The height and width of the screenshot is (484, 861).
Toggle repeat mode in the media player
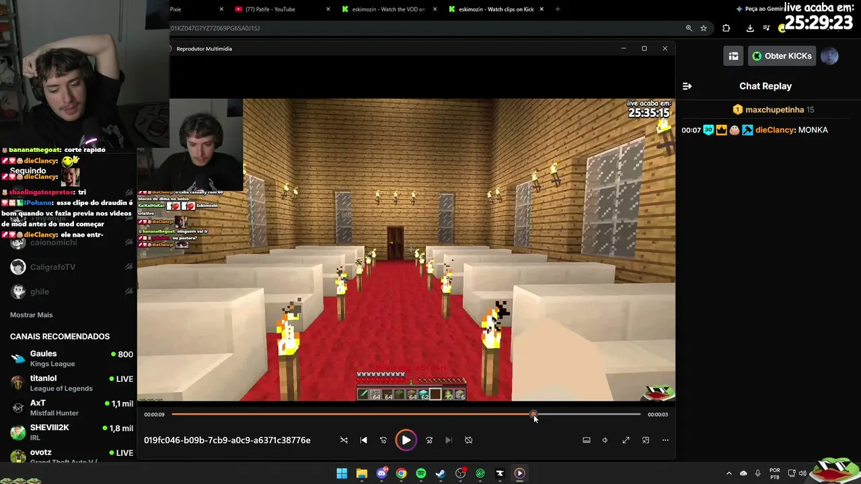coord(469,440)
